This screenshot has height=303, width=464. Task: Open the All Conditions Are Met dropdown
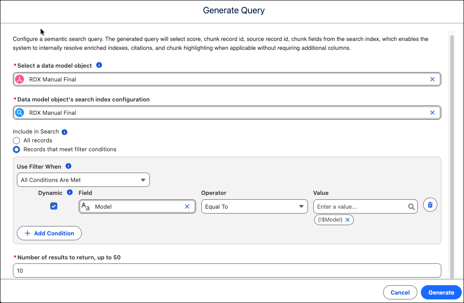(83, 180)
